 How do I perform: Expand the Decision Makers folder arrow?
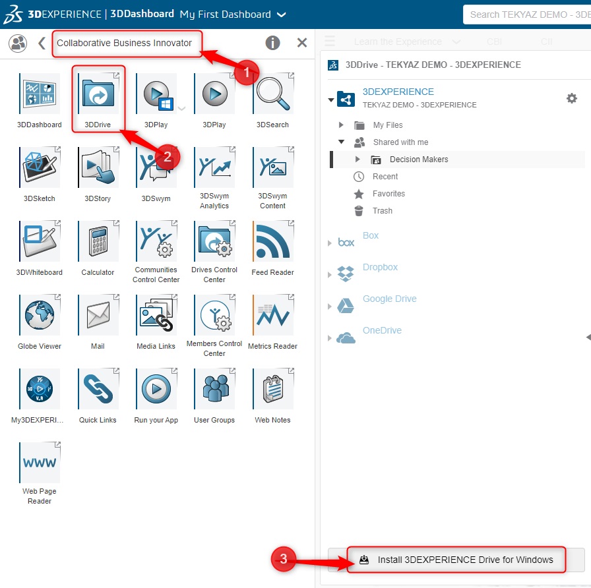click(x=358, y=160)
